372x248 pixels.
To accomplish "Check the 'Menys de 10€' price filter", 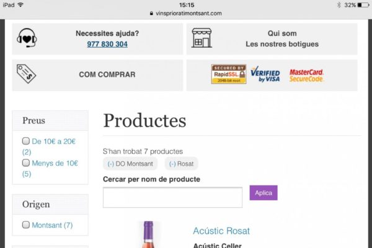I will coord(26,163).
